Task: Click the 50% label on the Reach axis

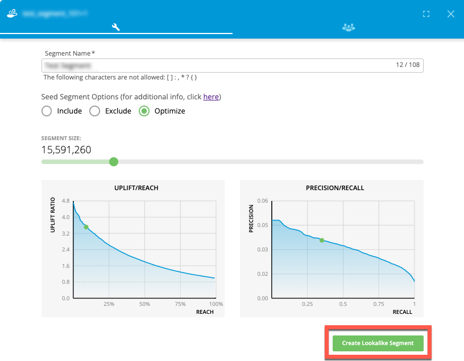Action: 144,304
